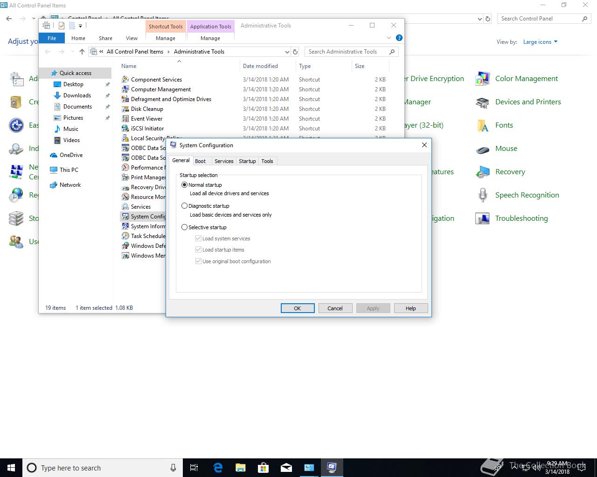Select Quick access in navigation pane
Image resolution: width=597 pixels, height=477 pixels.
pyautogui.click(x=75, y=73)
